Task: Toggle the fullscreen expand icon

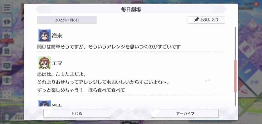Action: click(x=7, y=95)
